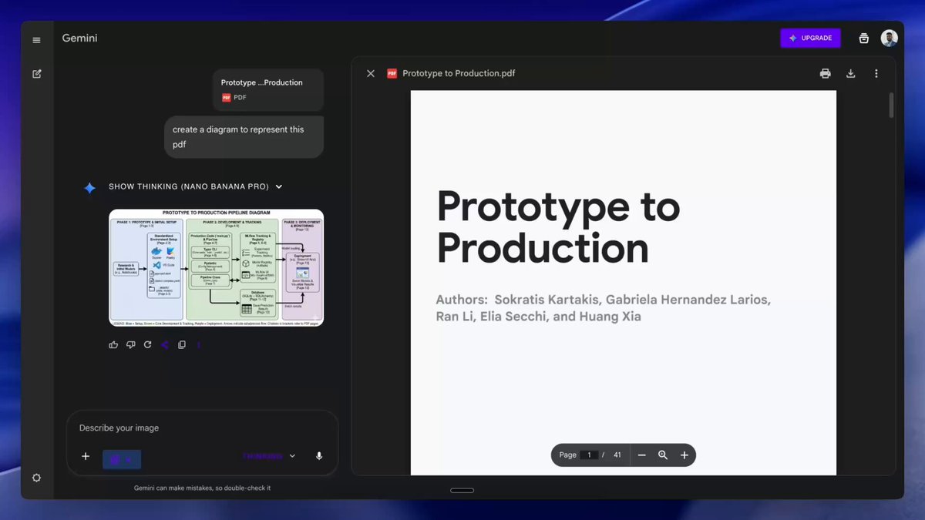
Task: Open the account profile avatar
Action: click(x=890, y=39)
